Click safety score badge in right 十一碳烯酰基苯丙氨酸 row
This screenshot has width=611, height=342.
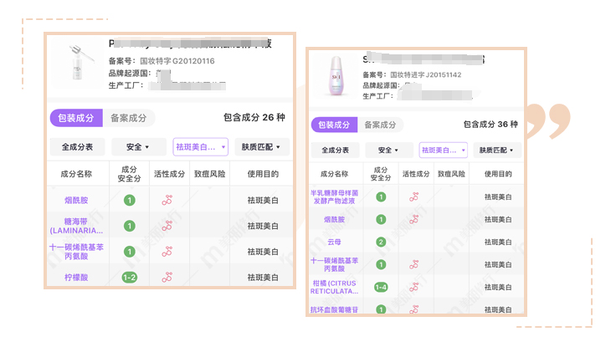click(381, 264)
